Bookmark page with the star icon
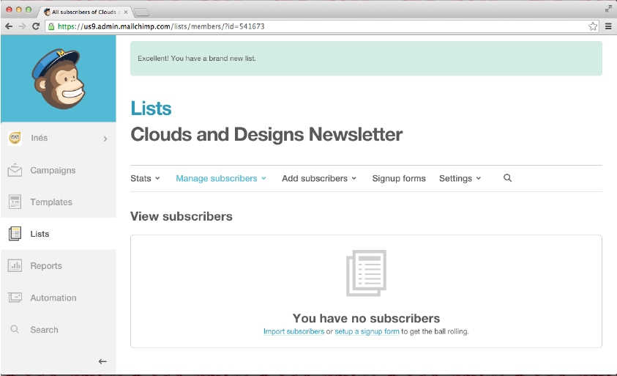Screen dimensions: 617x376 (x=593, y=26)
